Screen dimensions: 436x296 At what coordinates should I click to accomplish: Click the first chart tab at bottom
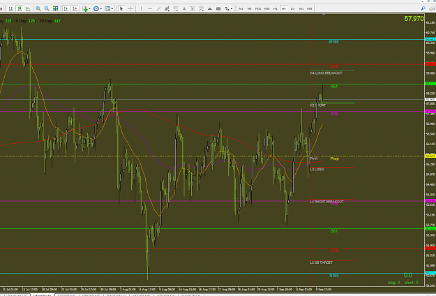click(17, 295)
